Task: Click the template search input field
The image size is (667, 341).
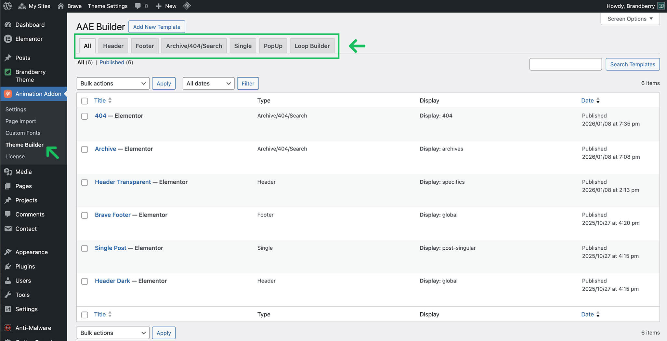Action: click(565, 64)
